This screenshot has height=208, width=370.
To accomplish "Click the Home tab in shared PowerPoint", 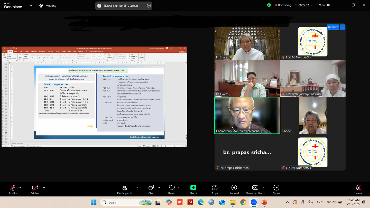I will 10,51.
